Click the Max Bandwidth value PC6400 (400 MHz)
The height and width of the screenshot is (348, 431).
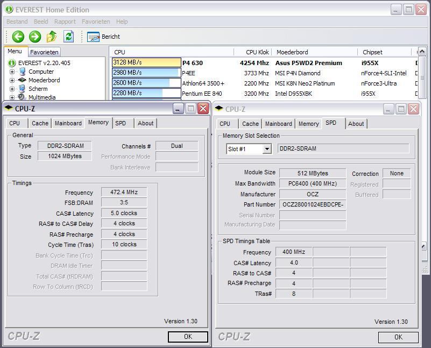coord(313,183)
